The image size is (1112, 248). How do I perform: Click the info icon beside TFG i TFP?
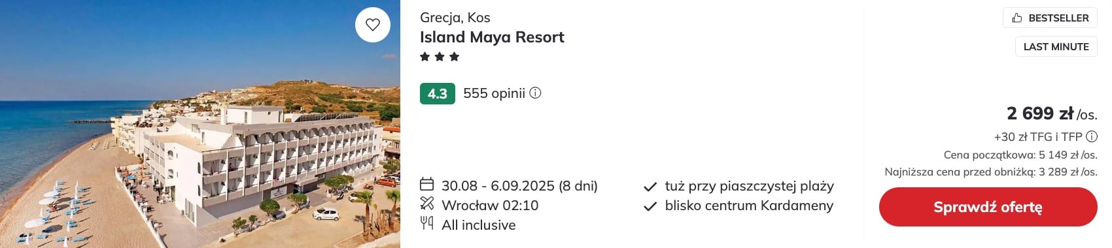coord(1092,136)
